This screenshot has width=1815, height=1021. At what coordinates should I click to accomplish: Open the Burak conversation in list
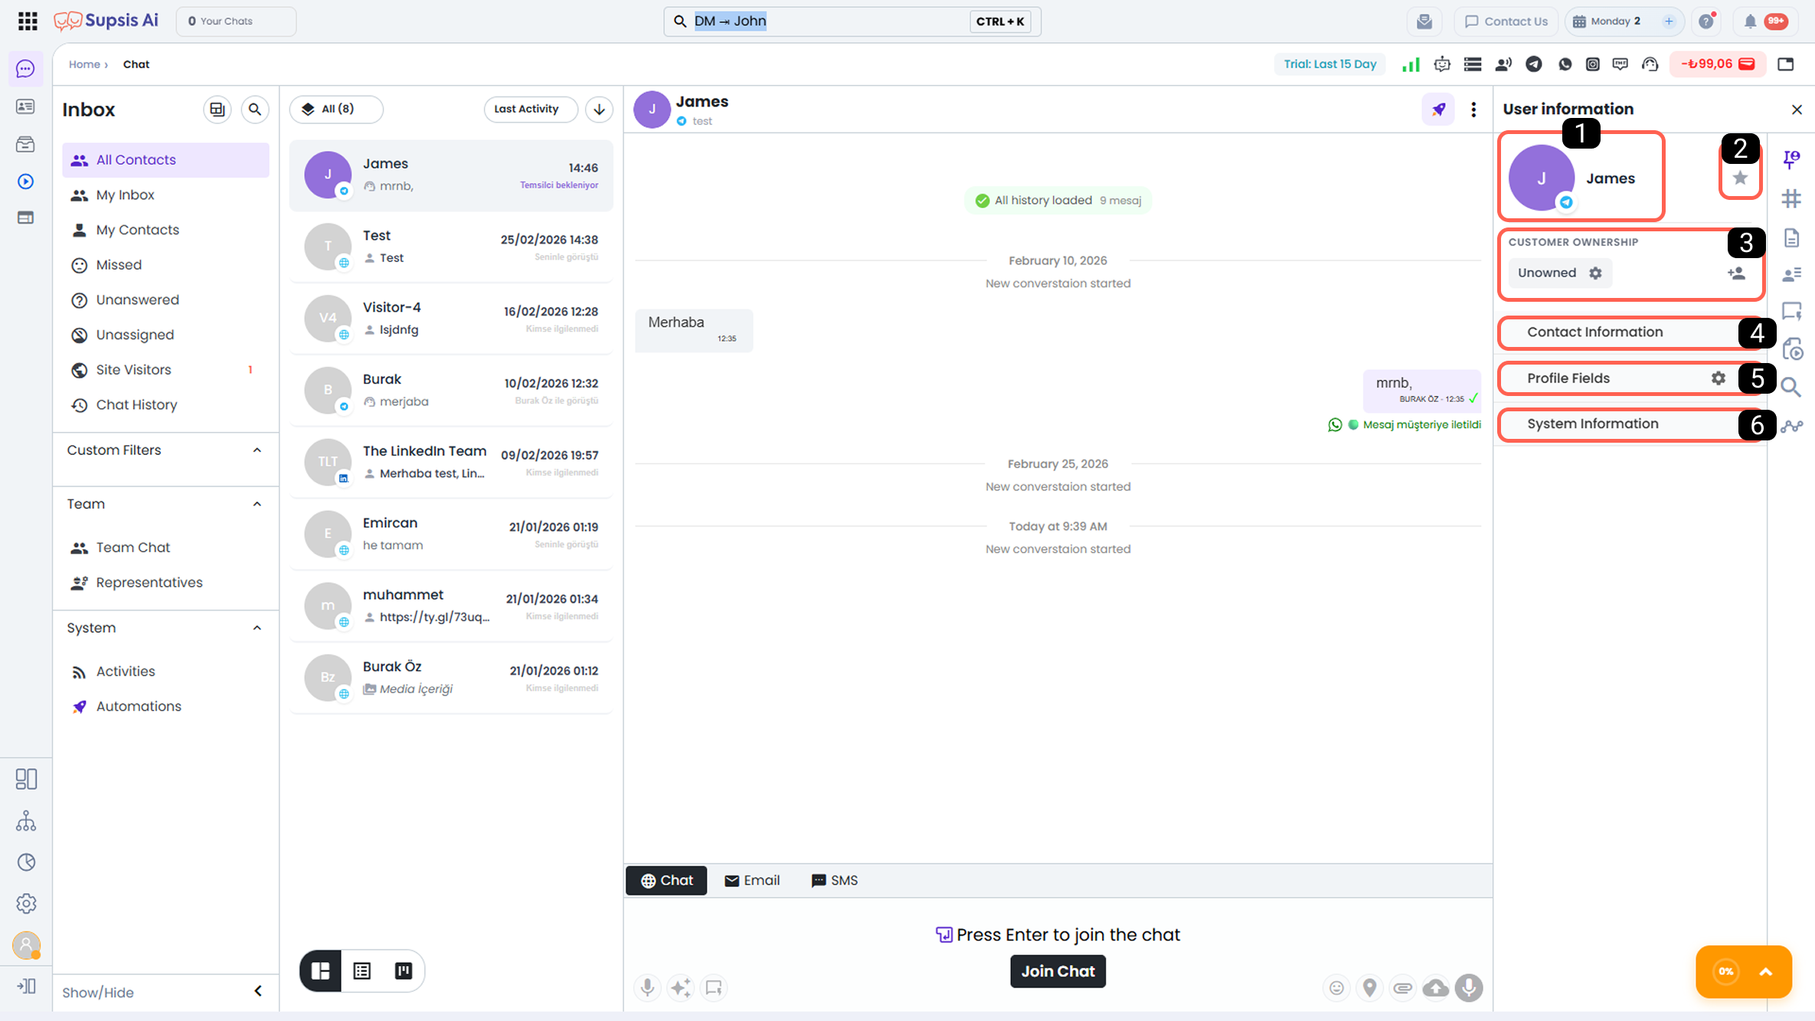pos(451,391)
